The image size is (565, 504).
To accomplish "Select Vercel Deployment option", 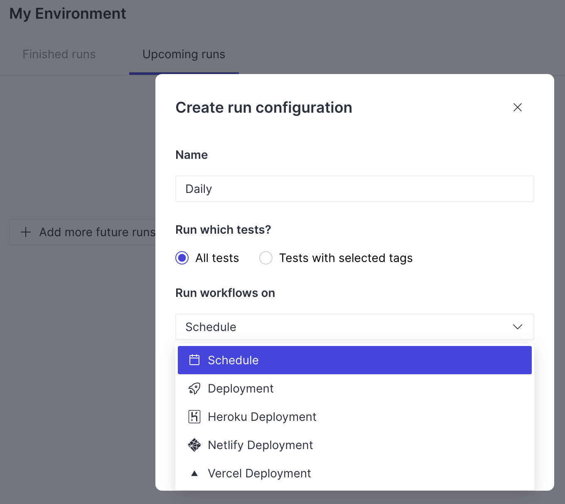I will 260,473.
